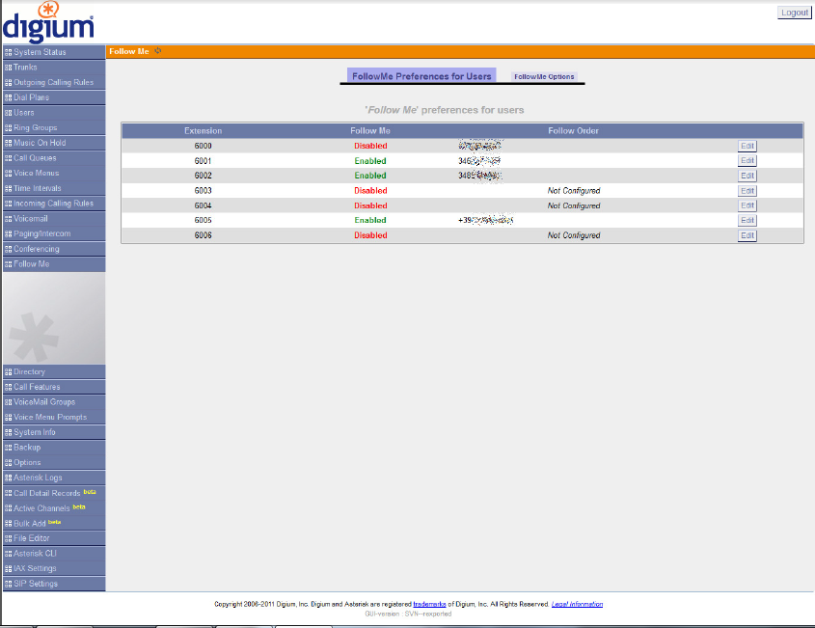Open Outgoing Calling Rules
The image size is (815, 628).
pyautogui.click(x=54, y=82)
